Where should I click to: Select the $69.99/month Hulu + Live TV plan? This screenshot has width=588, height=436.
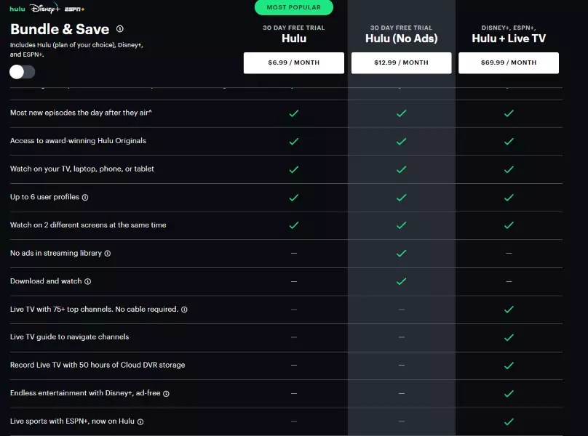[x=508, y=63]
